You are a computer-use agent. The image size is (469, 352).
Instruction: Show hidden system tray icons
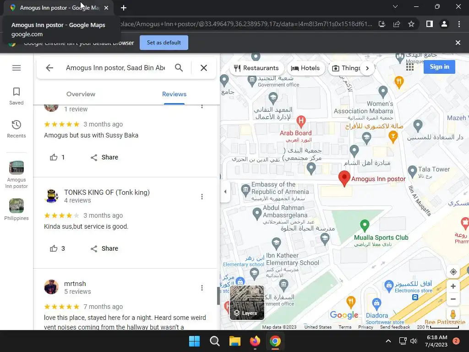[x=388, y=341]
